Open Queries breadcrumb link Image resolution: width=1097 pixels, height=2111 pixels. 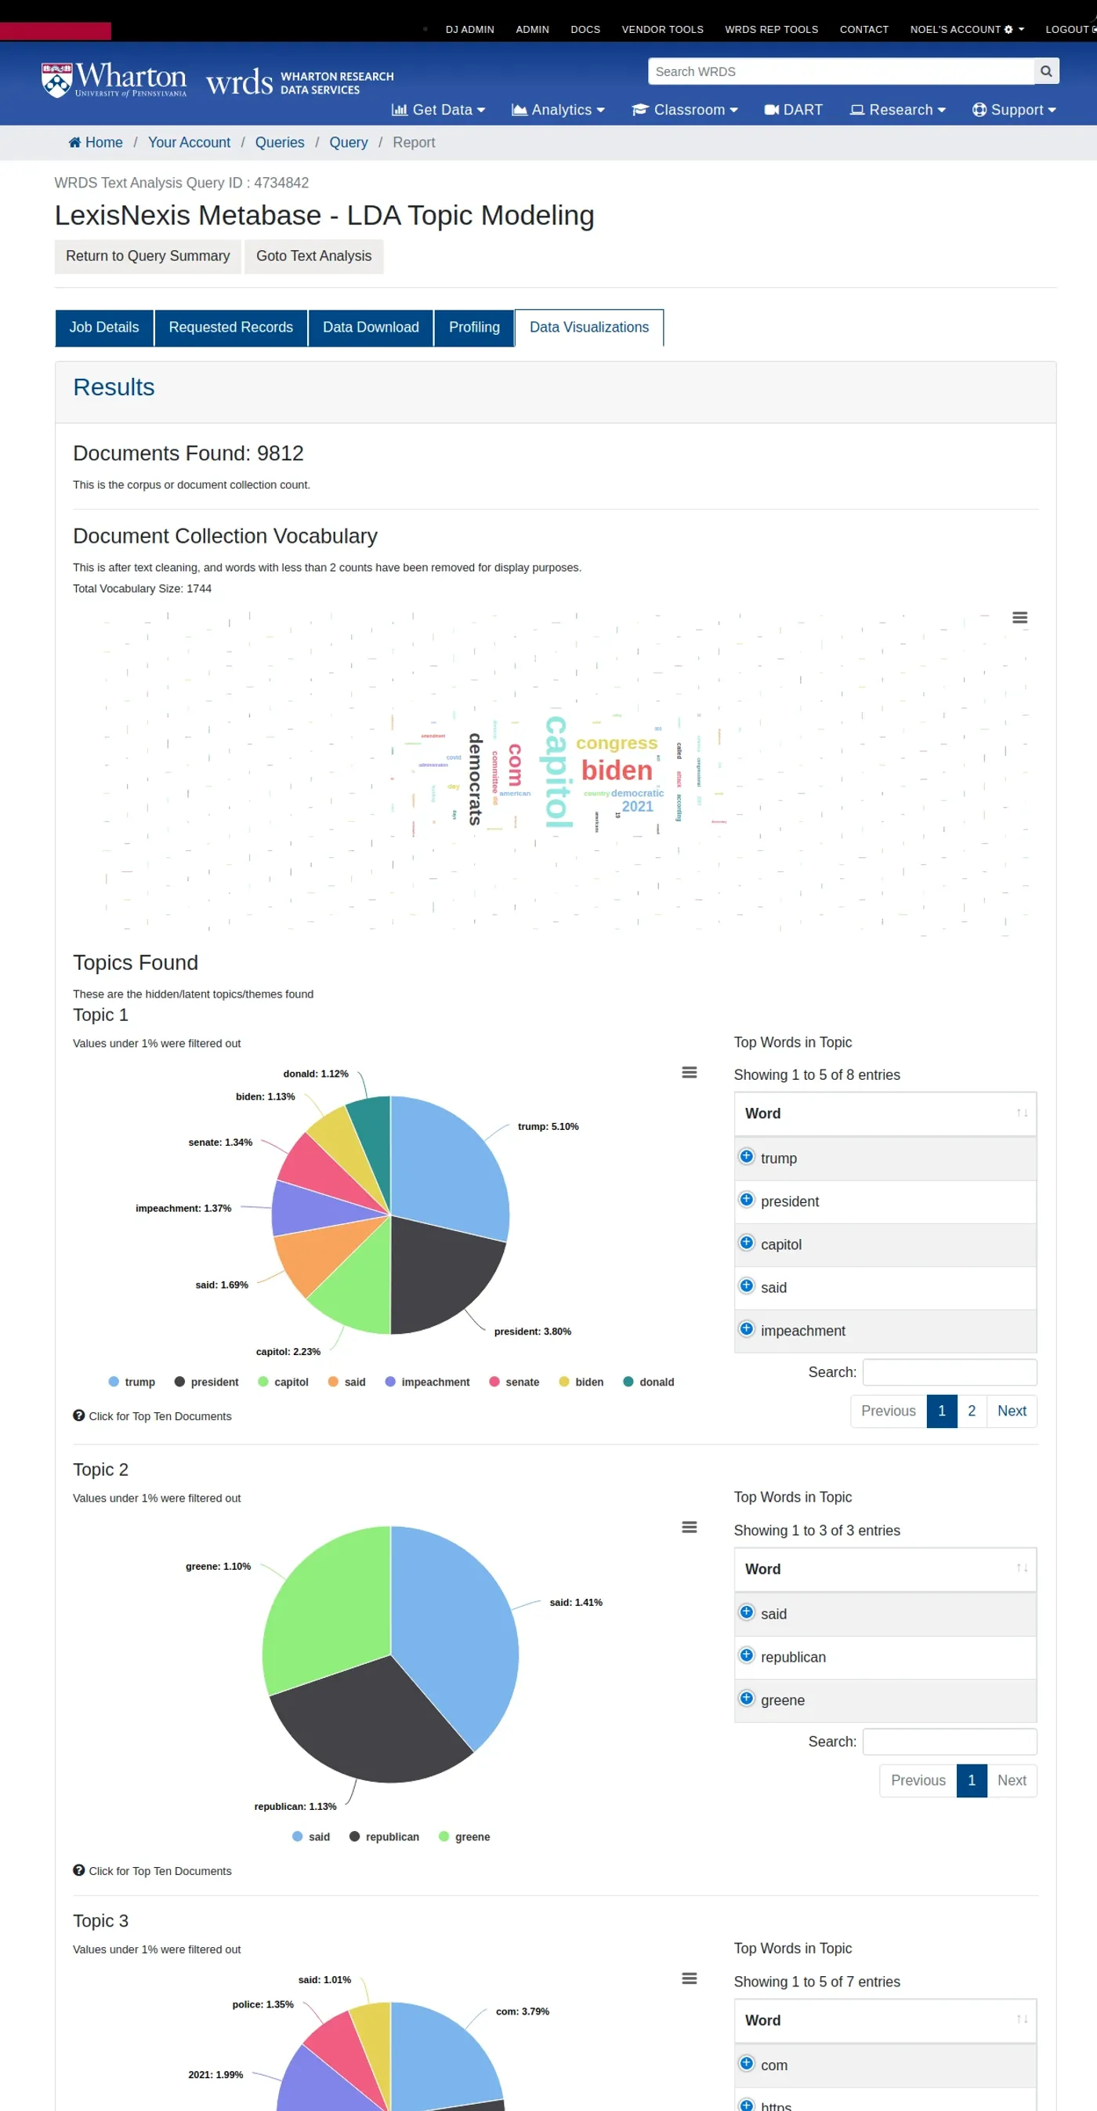(280, 143)
